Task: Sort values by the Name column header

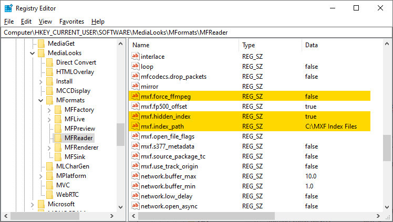Action: 184,45
